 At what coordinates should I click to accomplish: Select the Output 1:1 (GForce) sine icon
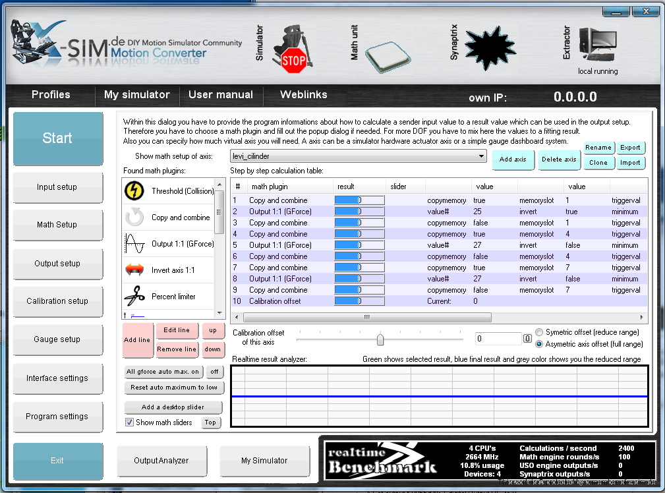[x=134, y=244]
